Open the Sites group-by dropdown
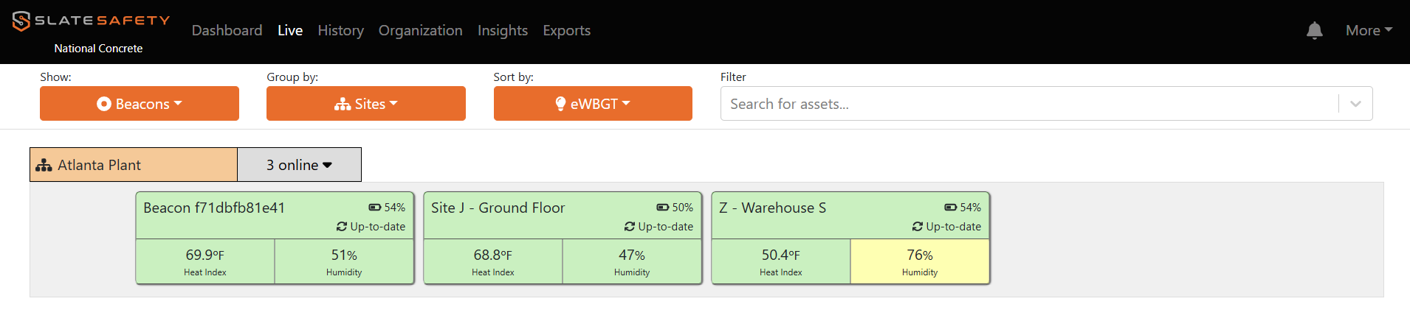 click(366, 103)
